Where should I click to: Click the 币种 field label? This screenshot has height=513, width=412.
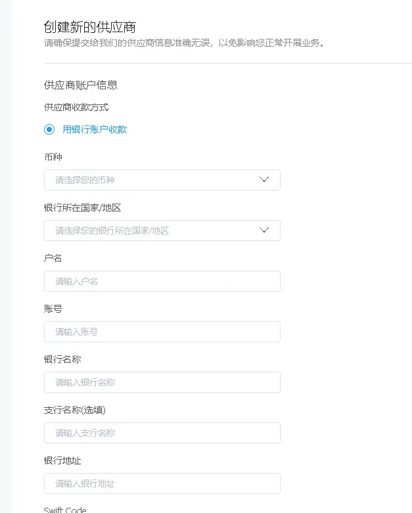tap(53, 157)
